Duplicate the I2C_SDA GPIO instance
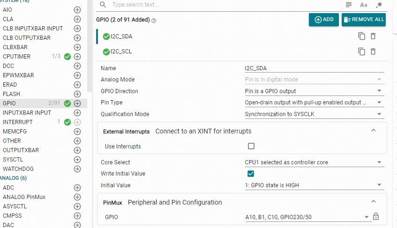This screenshot has width=397, height=228. [361, 36]
